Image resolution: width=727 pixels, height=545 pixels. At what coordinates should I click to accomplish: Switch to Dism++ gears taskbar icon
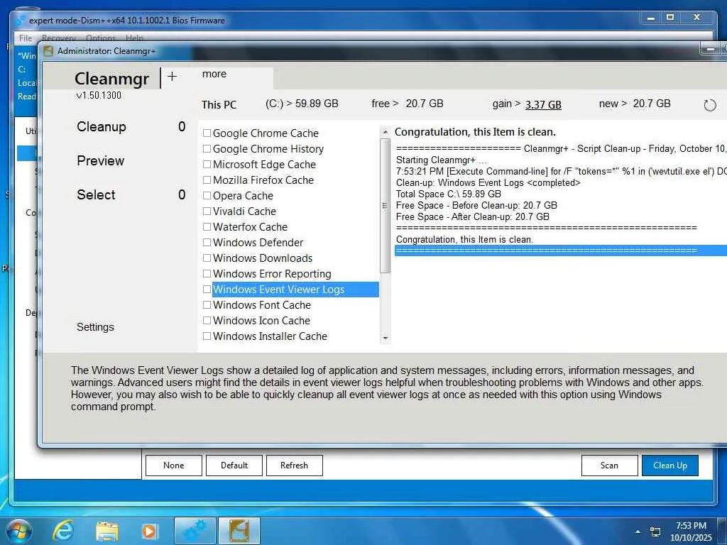click(x=195, y=531)
